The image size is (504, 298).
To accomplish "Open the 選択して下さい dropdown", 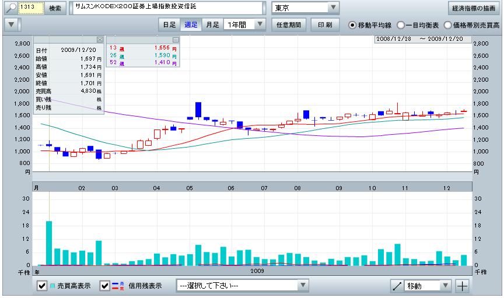I will click(302, 286).
